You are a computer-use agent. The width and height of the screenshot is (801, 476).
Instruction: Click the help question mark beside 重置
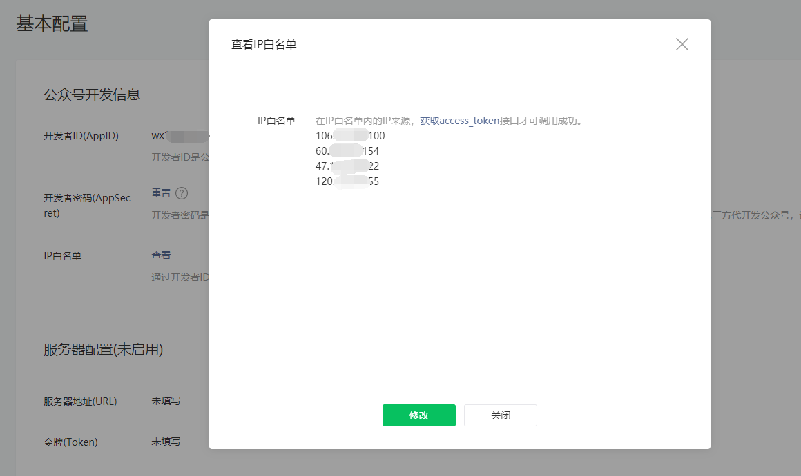[x=182, y=193]
